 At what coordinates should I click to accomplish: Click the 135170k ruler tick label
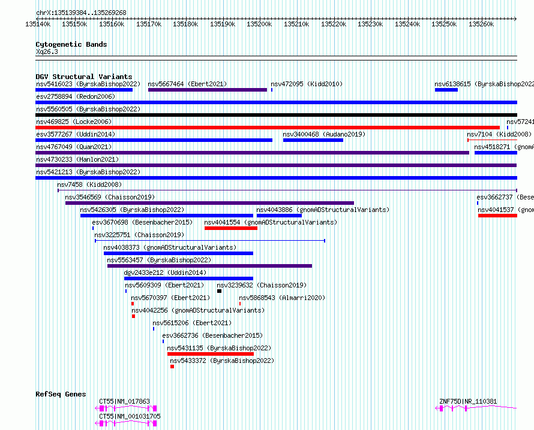coord(149,24)
